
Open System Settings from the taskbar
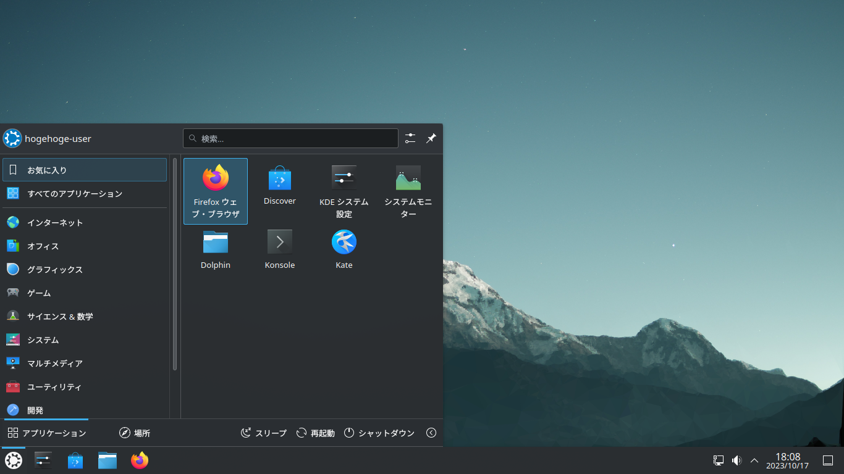(x=43, y=460)
